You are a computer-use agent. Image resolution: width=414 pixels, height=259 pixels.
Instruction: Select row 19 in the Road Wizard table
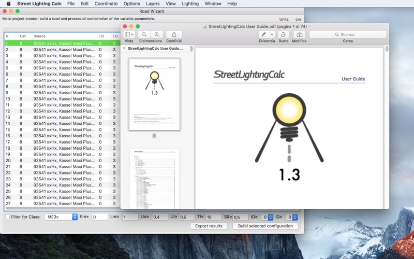tap(63, 154)
